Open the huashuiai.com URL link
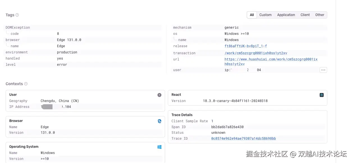 pyautogui.click(x=271, y=59)
